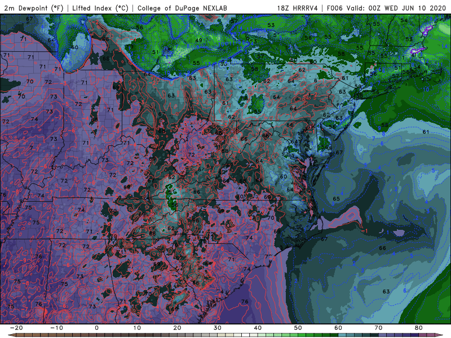Screen dimensions: 451x338
Task: Click the '-20' color scale label
Action: [16, 328]
